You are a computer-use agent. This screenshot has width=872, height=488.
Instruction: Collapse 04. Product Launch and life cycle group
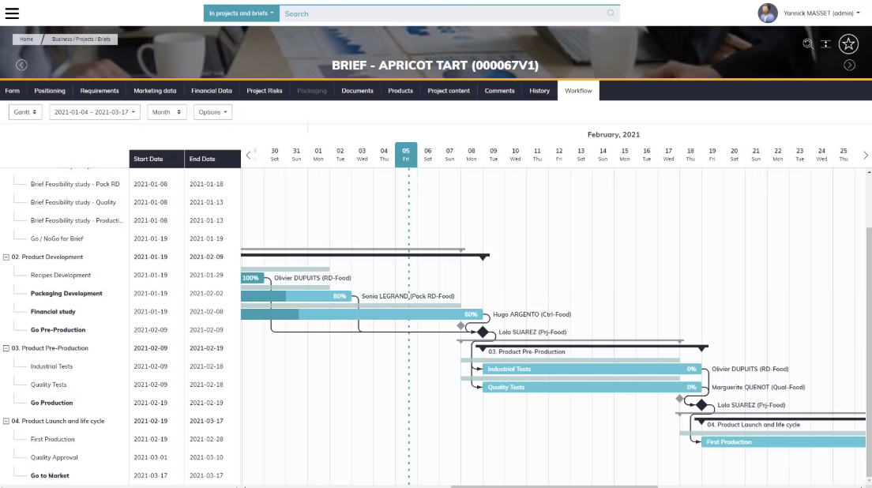[x=6, y=422]
